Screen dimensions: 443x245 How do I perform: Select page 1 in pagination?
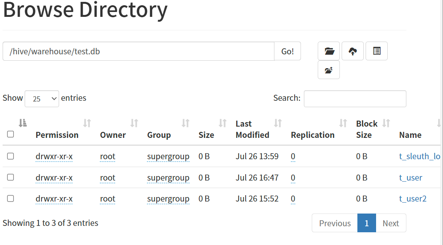pyautogui.click(x=367, y=223)
